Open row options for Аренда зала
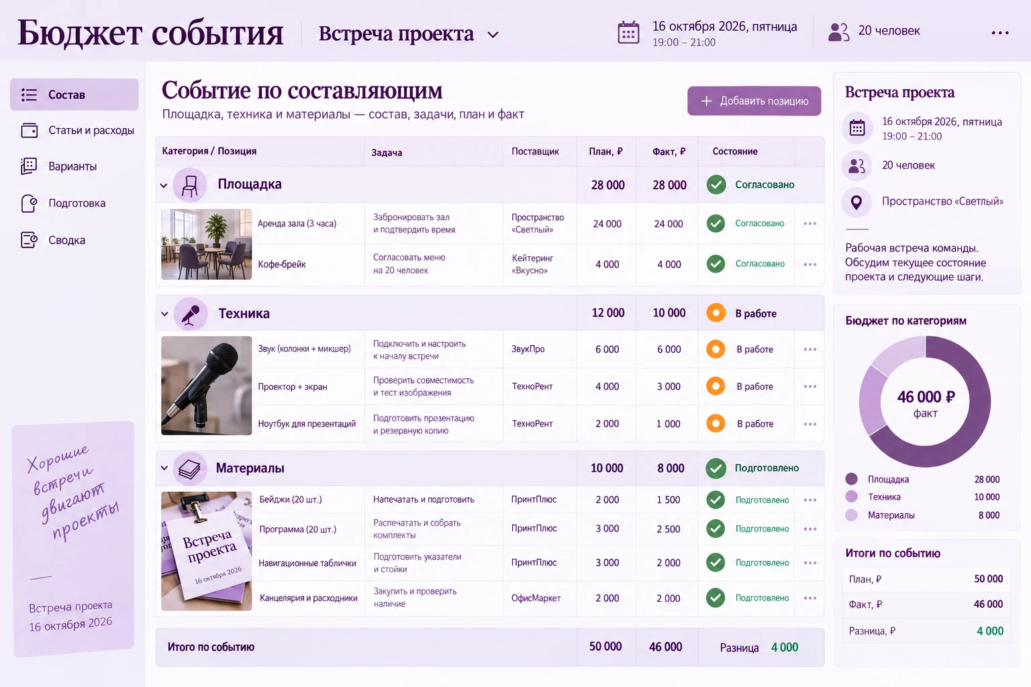This screenshot has width=1031, height=687. pyautogui.click(x=810, y=223)
